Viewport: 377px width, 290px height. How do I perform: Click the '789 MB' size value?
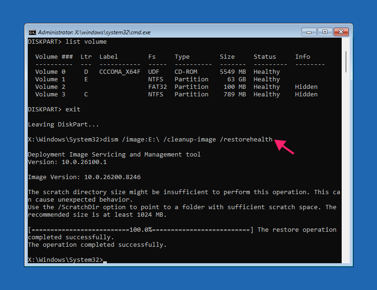[235, 94]
